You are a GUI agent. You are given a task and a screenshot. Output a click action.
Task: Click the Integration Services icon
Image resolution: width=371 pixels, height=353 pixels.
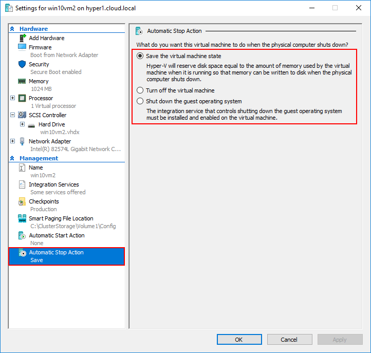[22, 184]
